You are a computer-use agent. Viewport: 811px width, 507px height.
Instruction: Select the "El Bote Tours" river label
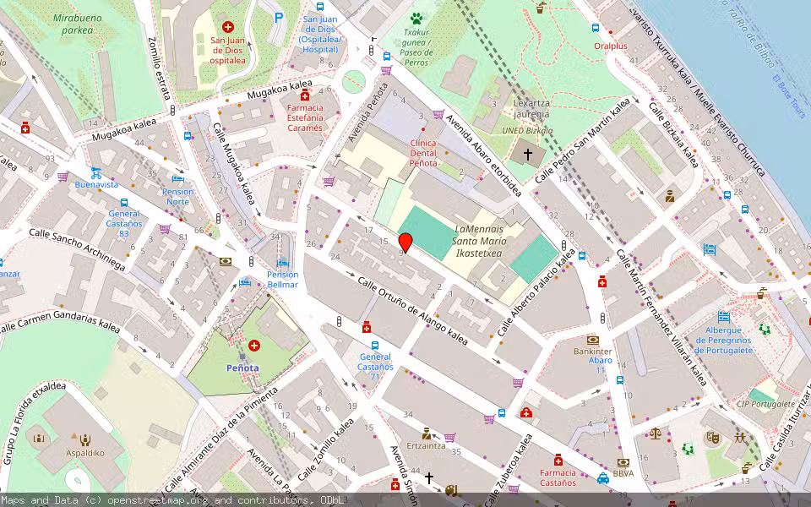pyautogui.click(x=789, y=96)
